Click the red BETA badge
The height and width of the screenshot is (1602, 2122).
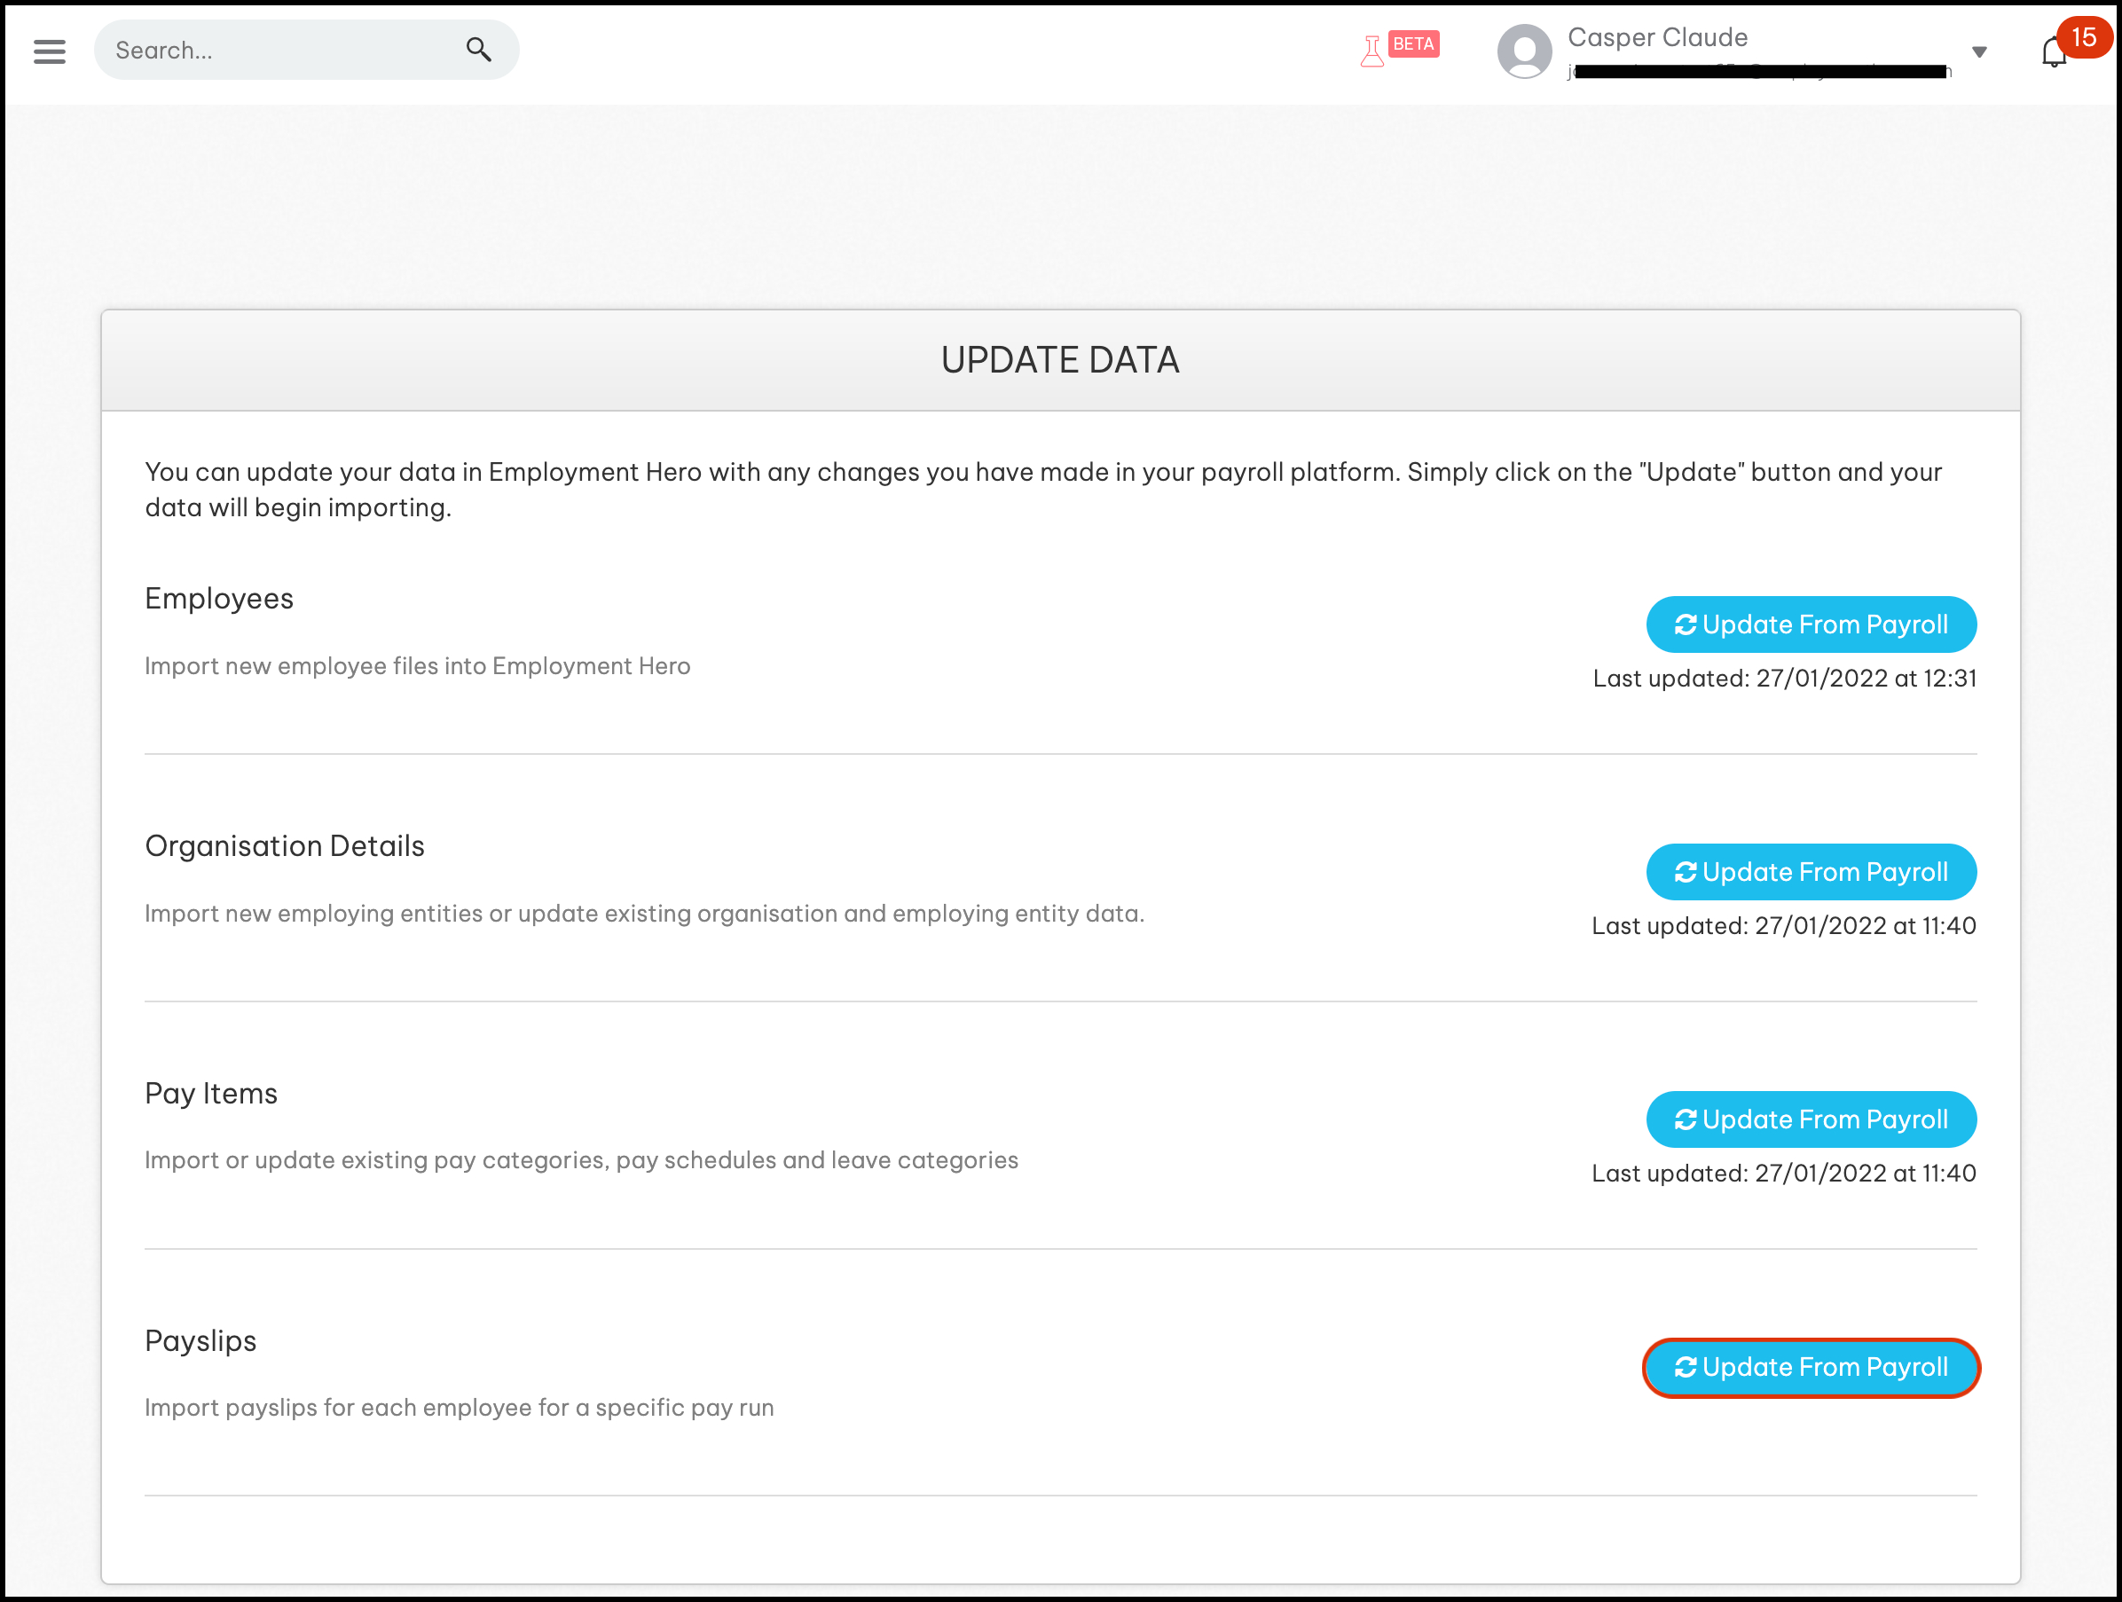point(1413,44)
